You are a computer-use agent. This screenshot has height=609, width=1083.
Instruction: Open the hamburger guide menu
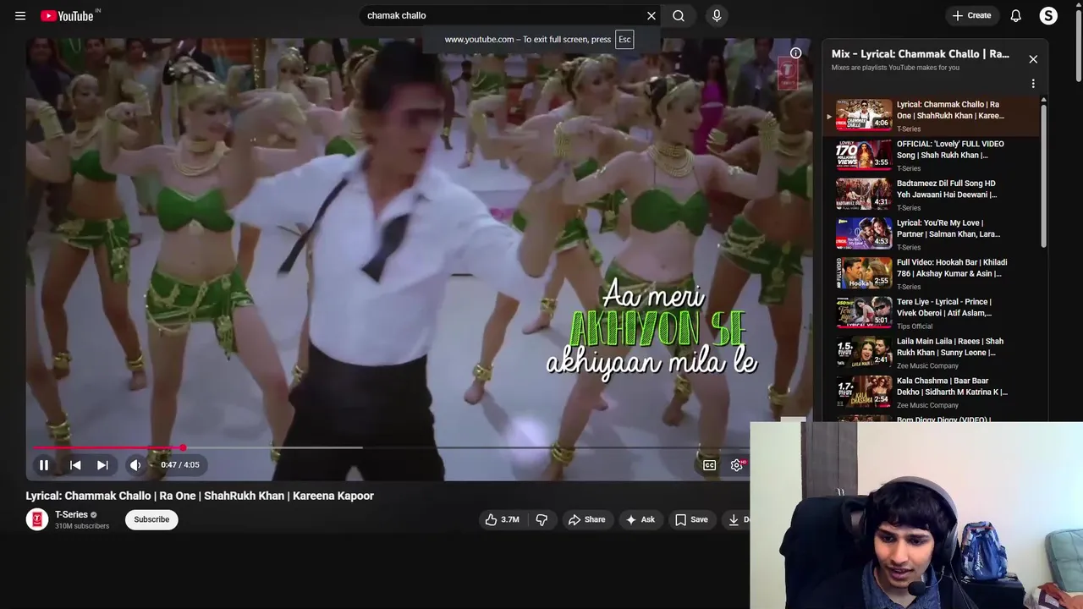click(x=20, y=15)
